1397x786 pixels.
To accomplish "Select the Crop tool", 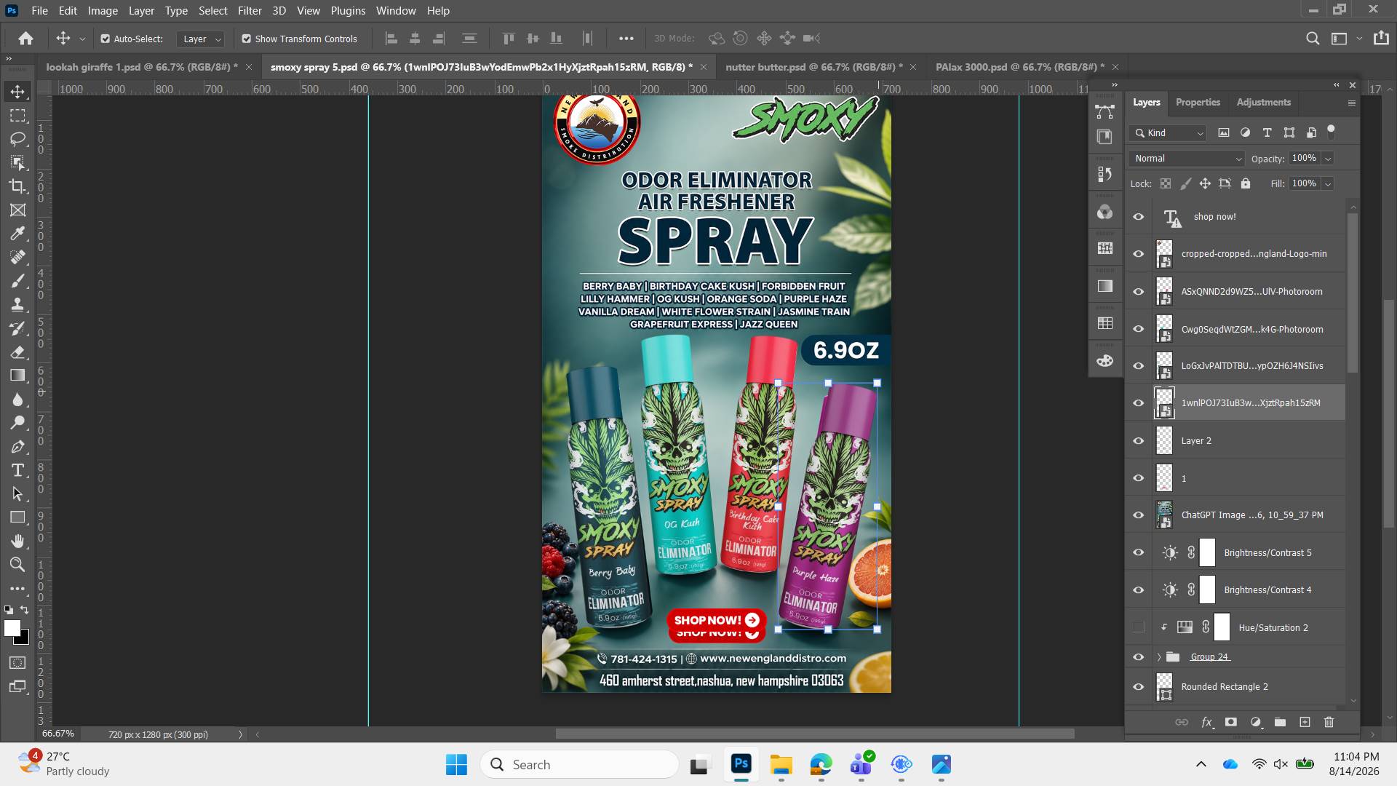I will click(17, 186).
